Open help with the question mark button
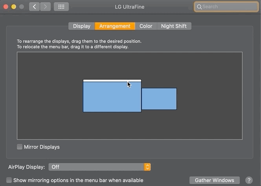The height and width of the screenshot is (186, 261). coord(249,180)
